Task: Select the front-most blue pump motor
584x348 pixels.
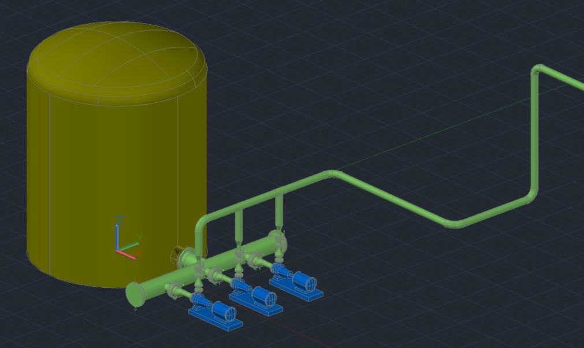Action: tap(224, 312)
